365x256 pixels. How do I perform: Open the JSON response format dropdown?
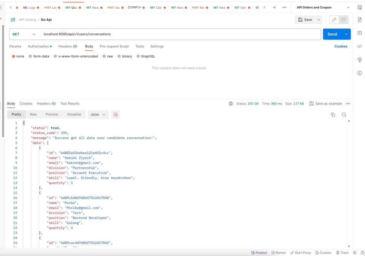[98, 115]
